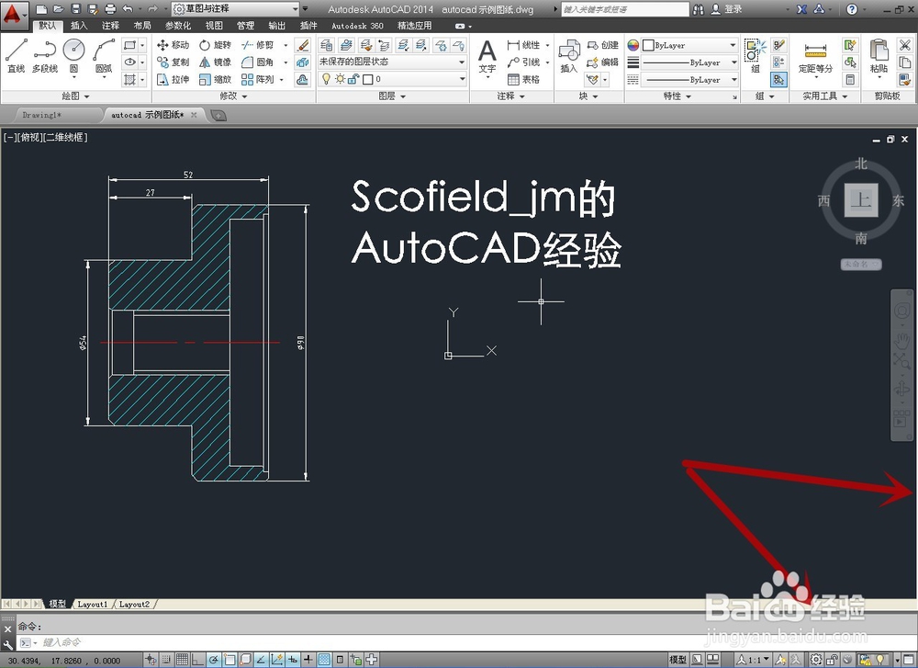Click the Undo arrow in quick access toolbar
Viewport: 918px width, 668px height.
click(x=128, y=9)
